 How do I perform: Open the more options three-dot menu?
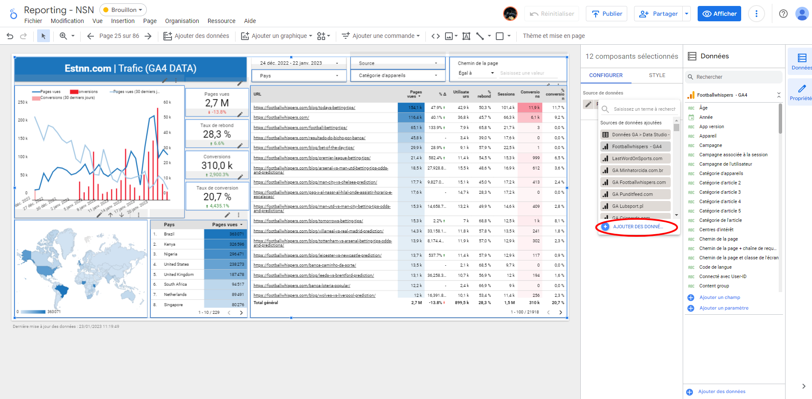pos(756,14)
